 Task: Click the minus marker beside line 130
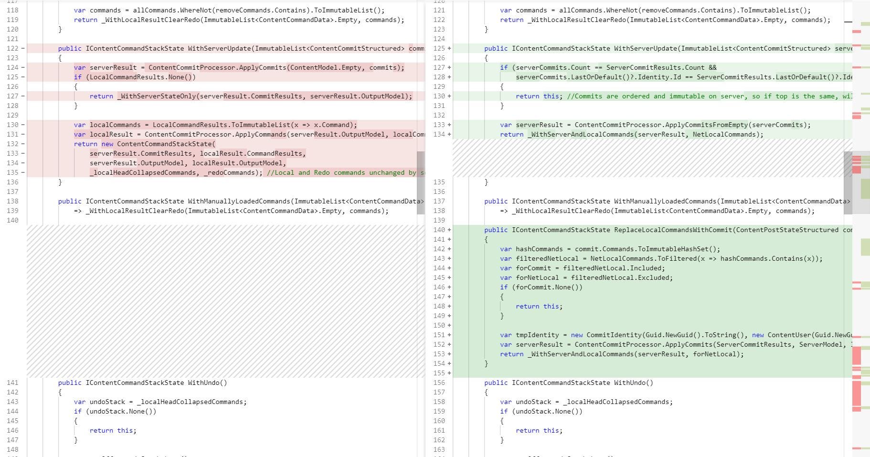click(x=23, y=125)
